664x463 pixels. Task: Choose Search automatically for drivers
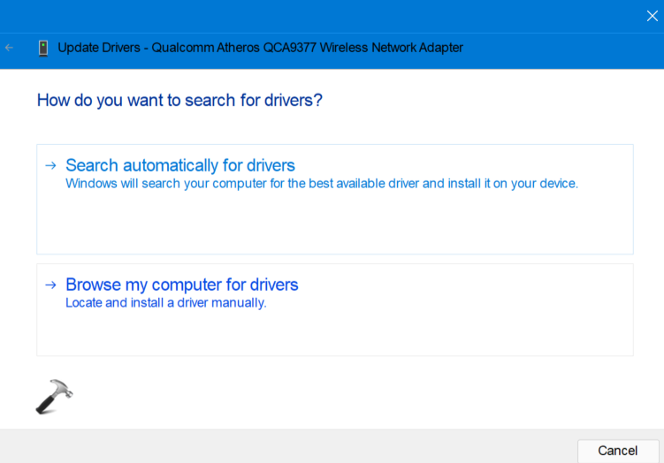(180, 165)
